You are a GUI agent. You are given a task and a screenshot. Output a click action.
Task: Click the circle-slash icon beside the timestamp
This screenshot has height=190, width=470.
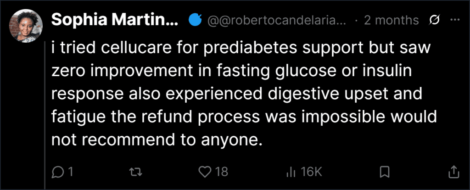[x=435, y=20]
